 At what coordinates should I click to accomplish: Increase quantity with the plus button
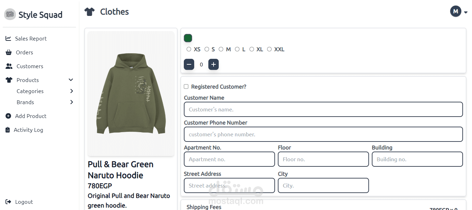(x=214, y=64)
